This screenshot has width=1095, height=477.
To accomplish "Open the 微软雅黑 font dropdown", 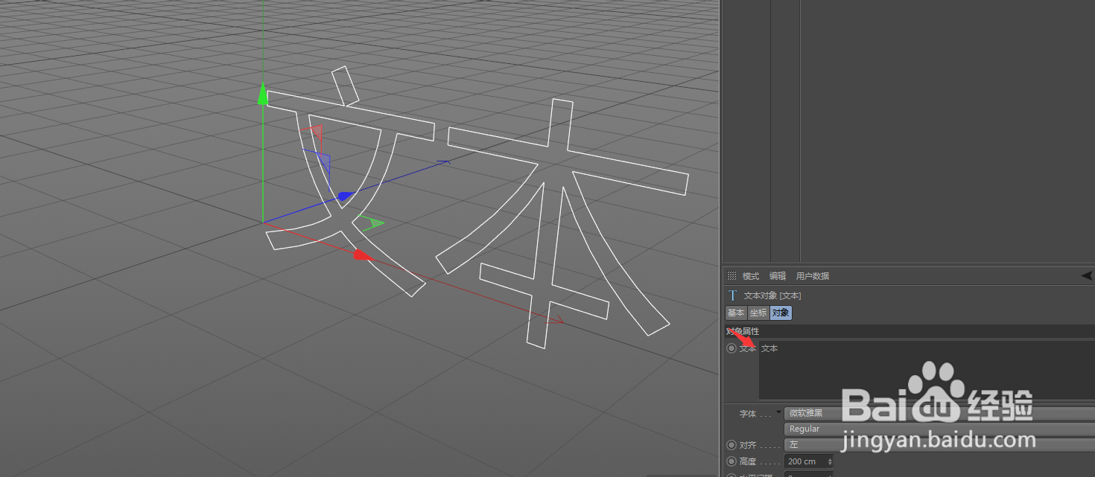I will pyautogui.click(x=939, y=413).
